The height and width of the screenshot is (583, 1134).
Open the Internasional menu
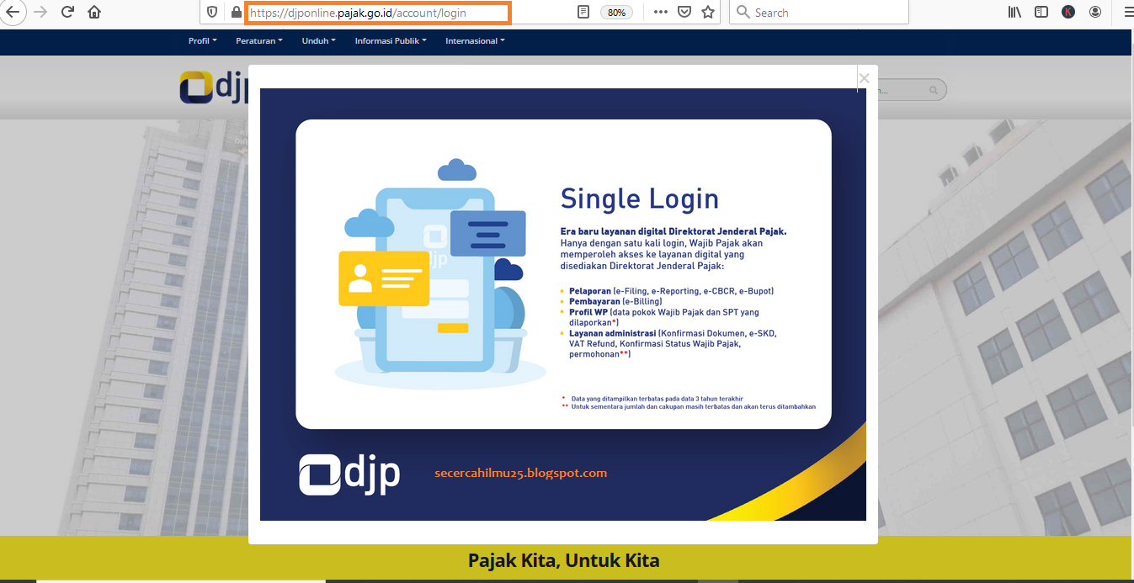(x=474, y=40)
